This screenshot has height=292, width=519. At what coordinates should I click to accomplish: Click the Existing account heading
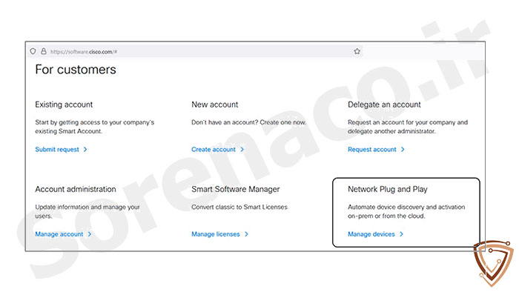tap(64, 104)
